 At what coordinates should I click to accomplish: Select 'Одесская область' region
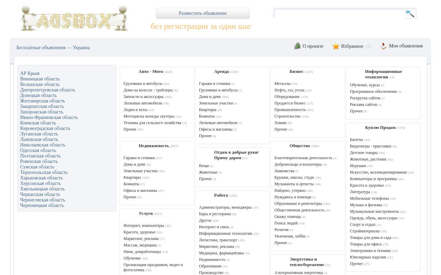pyautogui.click(x=38, y=151)
